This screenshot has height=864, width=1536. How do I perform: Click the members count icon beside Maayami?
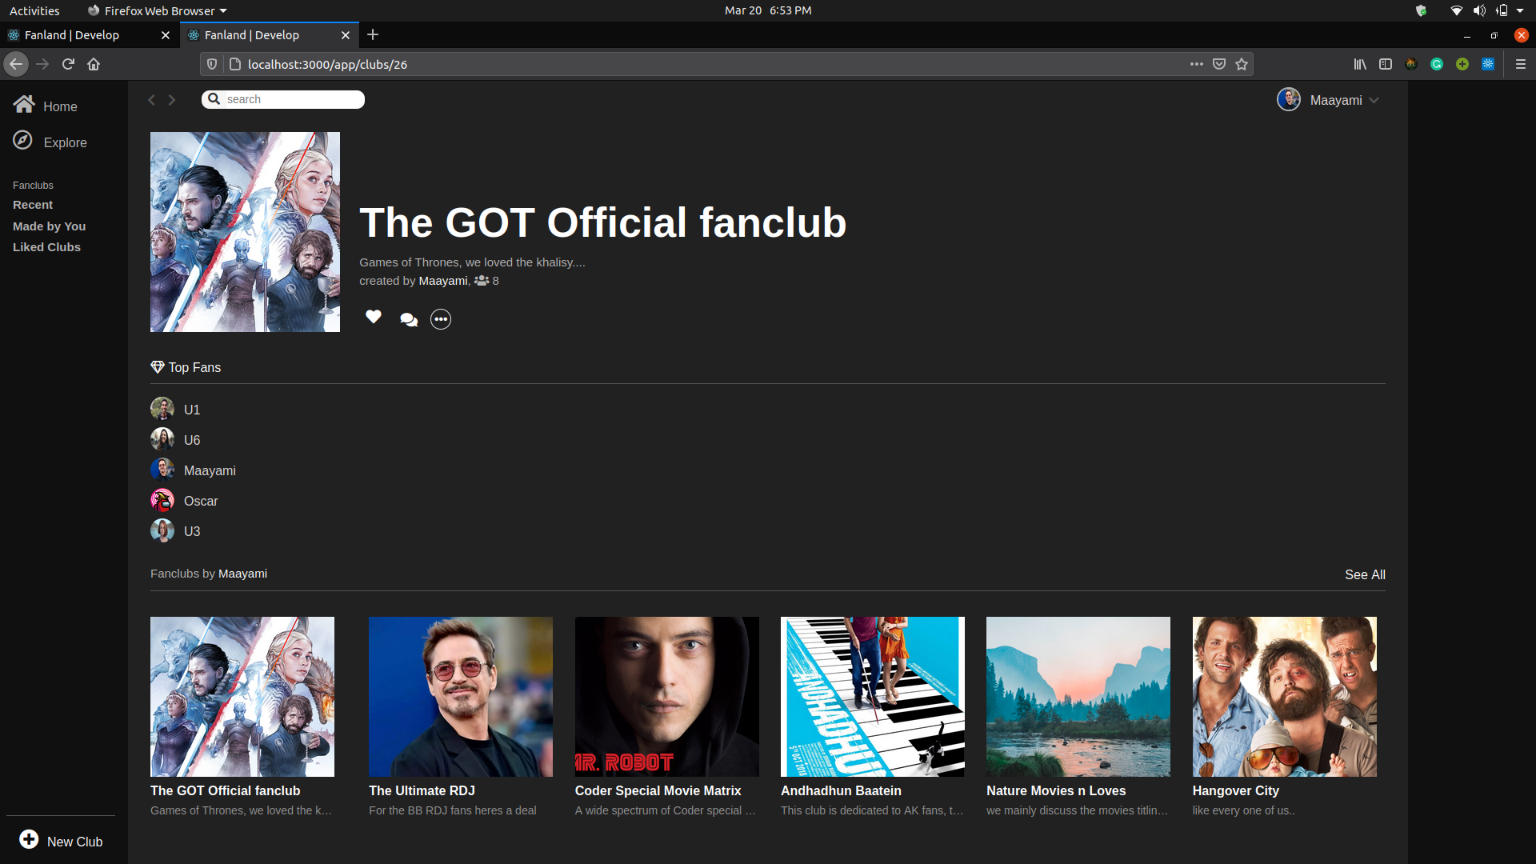481,281
